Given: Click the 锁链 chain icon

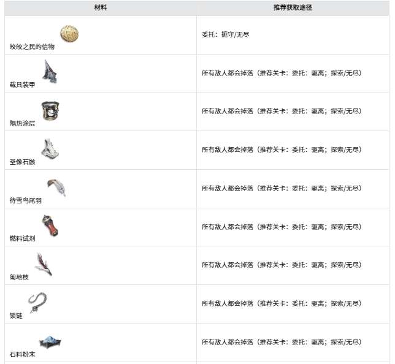Looking at the screenshot, I should tap(37, 303).
